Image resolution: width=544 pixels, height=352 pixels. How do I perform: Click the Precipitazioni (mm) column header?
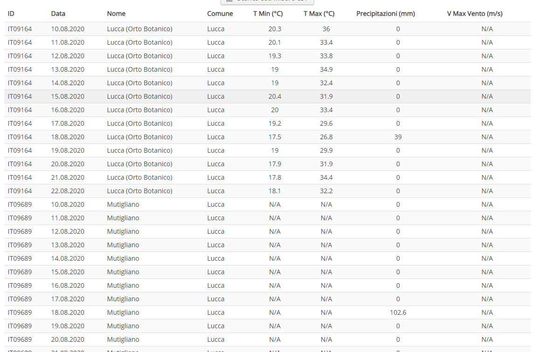pyautogui.click(x=386, y=14)
